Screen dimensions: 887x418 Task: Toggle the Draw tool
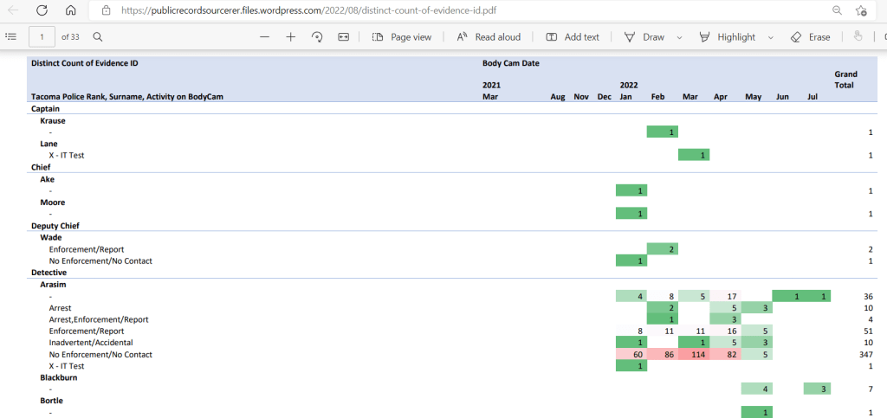pos(644,37)
